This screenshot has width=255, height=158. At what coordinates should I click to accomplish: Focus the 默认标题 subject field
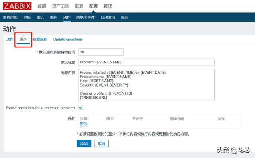(146, 62)
